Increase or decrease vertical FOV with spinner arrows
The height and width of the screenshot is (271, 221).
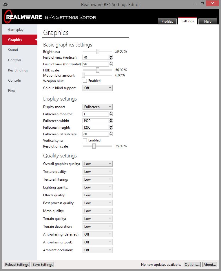click(x=111, y=58)
